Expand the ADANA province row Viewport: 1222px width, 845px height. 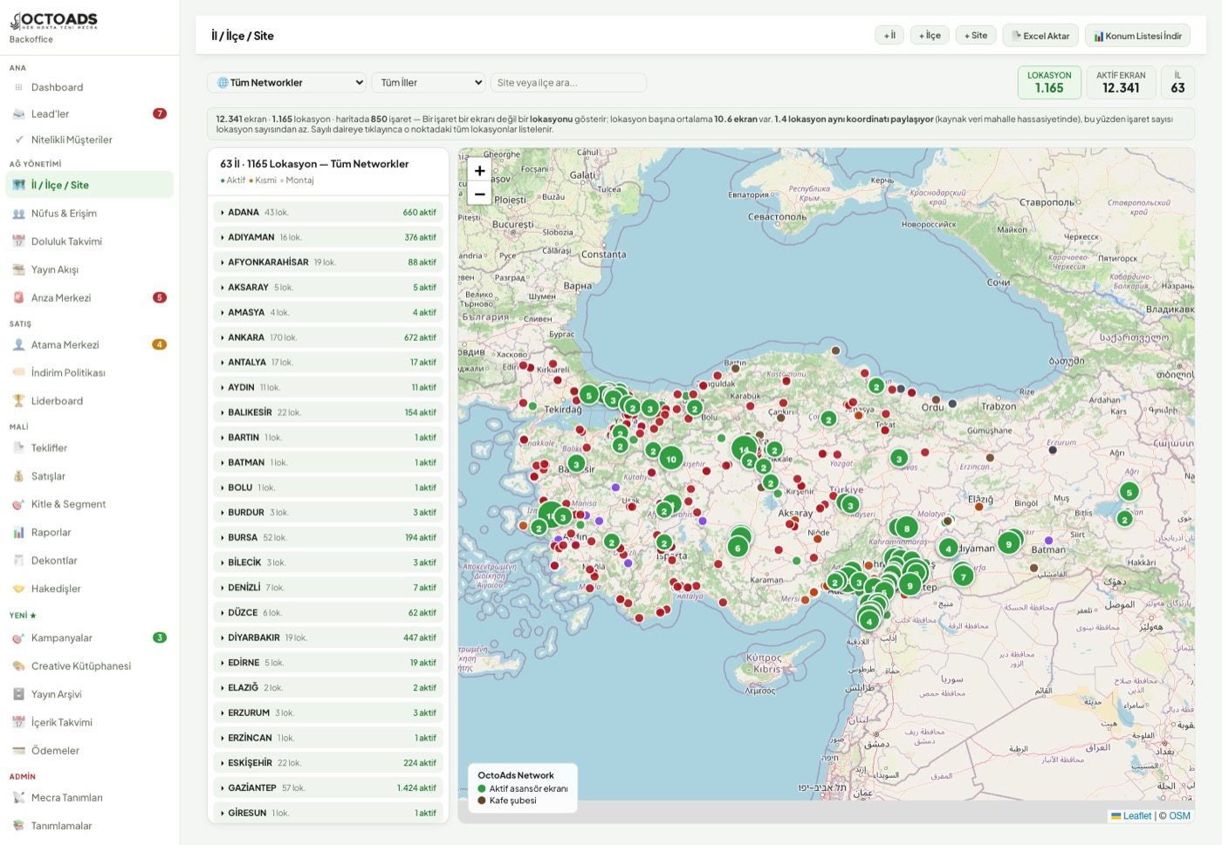point(328,212)
